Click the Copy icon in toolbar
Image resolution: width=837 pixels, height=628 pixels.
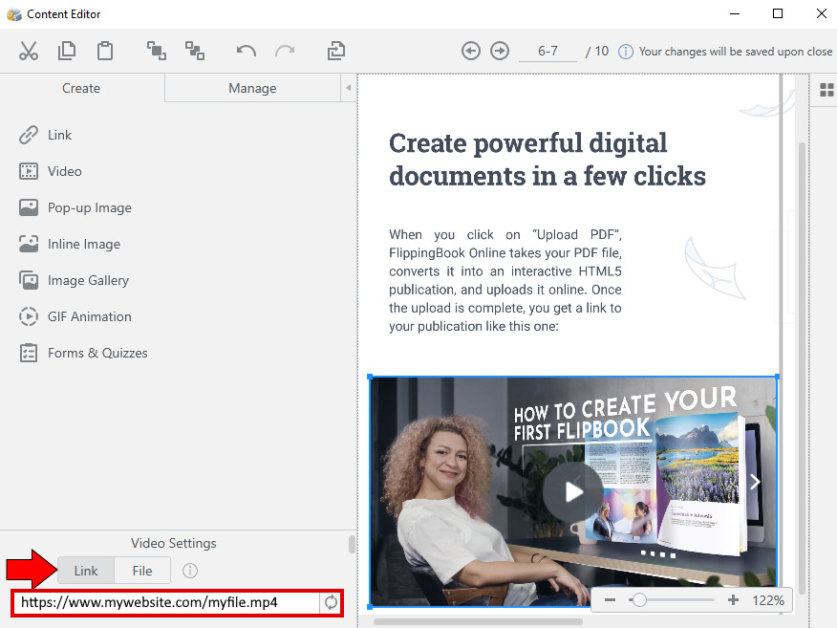click(67, 51)
